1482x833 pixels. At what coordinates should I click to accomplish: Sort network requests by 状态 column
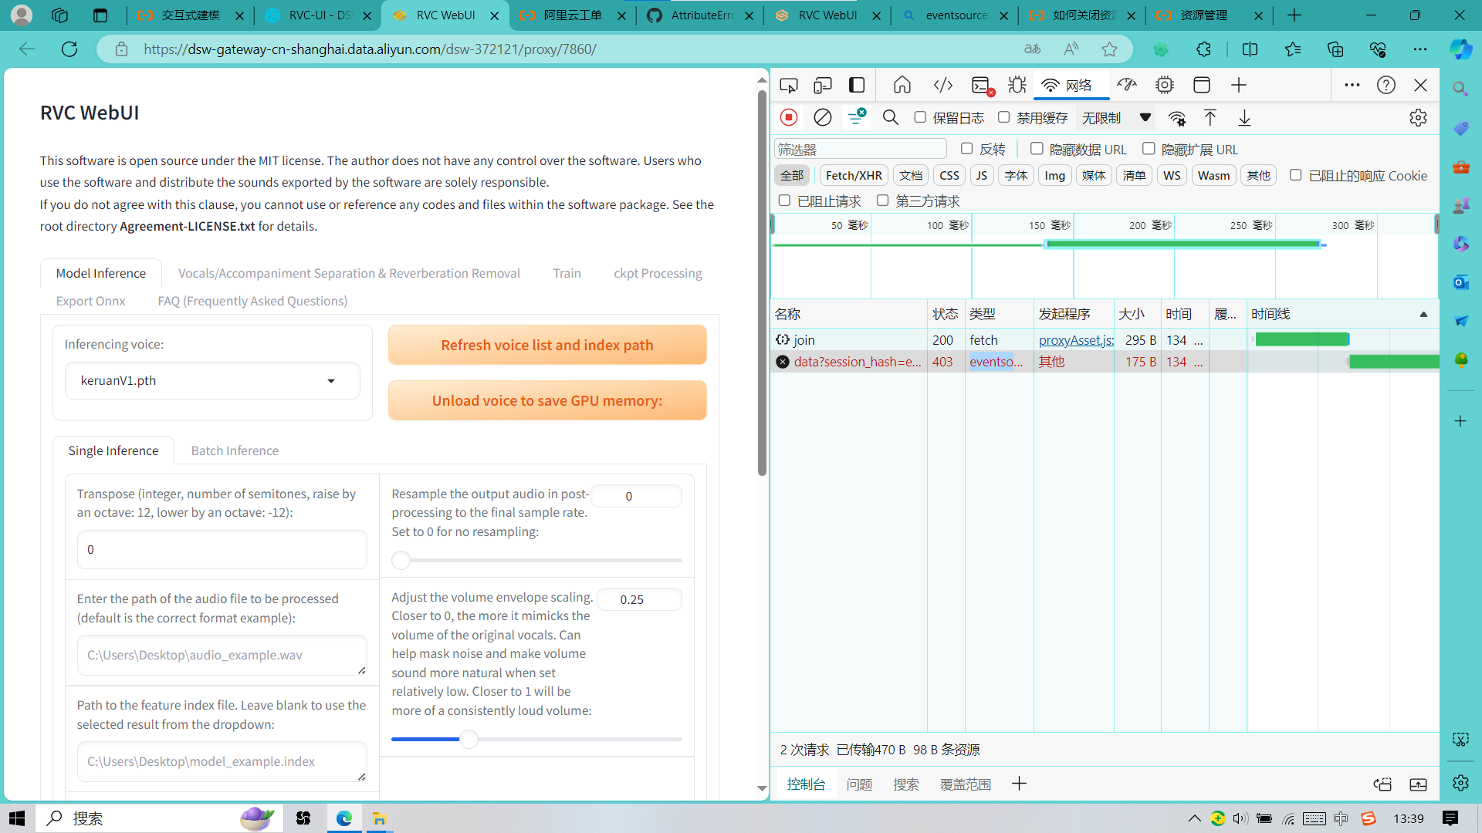(x=945, y=314)
